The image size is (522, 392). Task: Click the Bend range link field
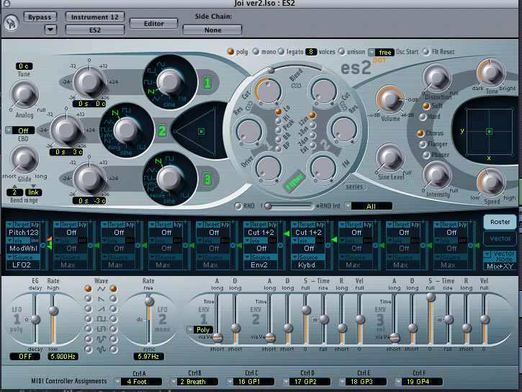(x=33, y=192)
